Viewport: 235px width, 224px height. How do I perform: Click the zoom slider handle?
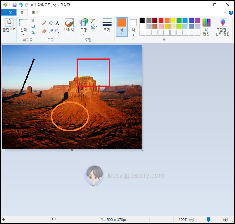click(208, 219)
